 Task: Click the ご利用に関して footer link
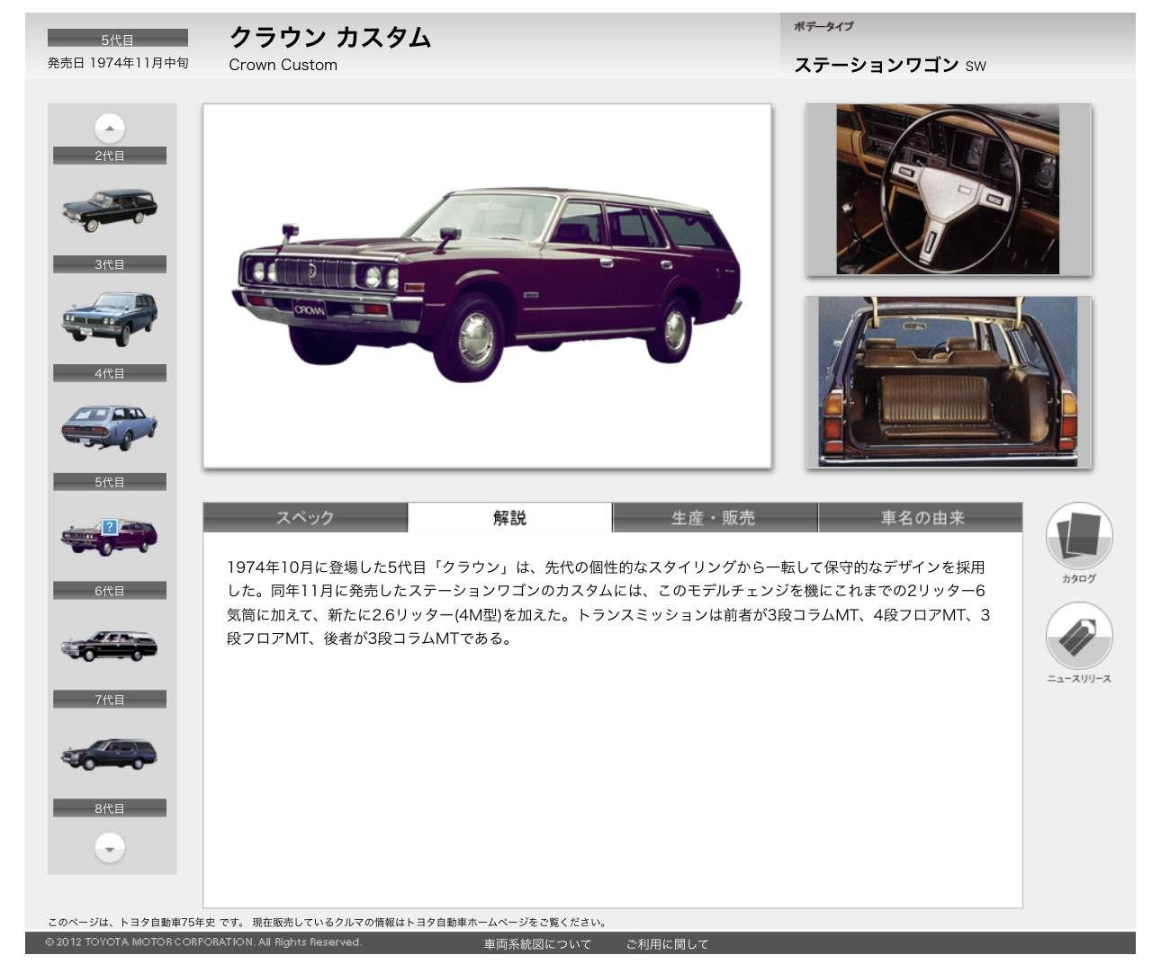point(667,944)
